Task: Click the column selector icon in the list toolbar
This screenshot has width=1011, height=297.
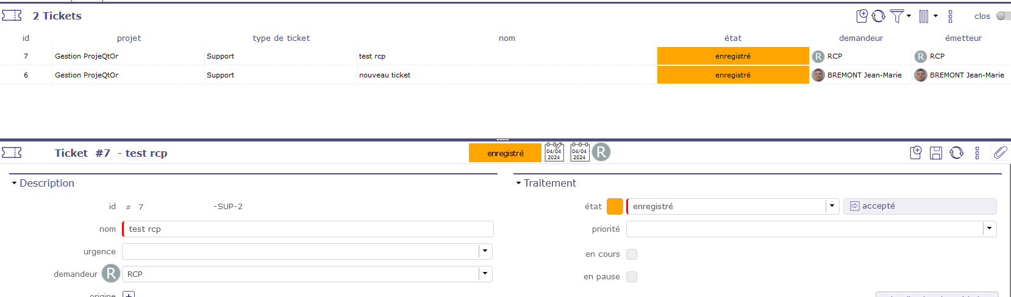Action: pyautogui.click(x=924, y=16)
